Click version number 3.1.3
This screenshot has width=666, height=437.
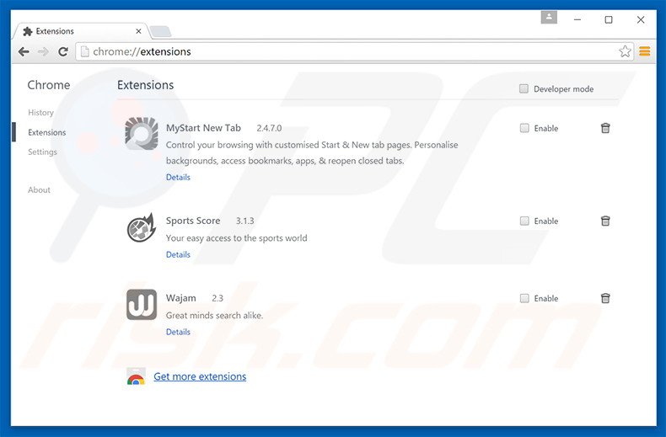click(245, 221)
